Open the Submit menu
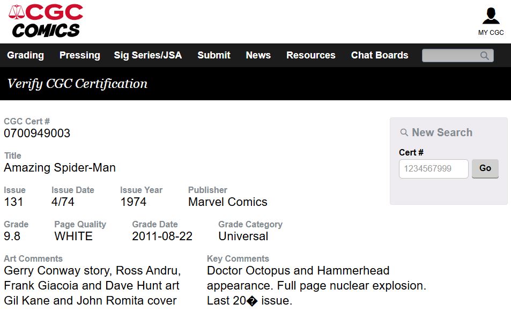This screenshot has width=511, height=311. [x=214, y=55]
